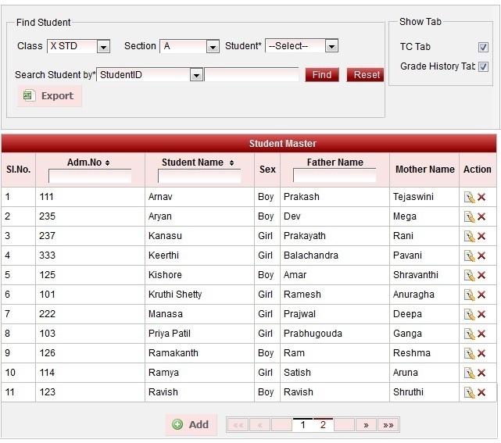The image size is (501, 443).
Task: Toggle the TC Tab checkbox
Action: pos(483,47)
